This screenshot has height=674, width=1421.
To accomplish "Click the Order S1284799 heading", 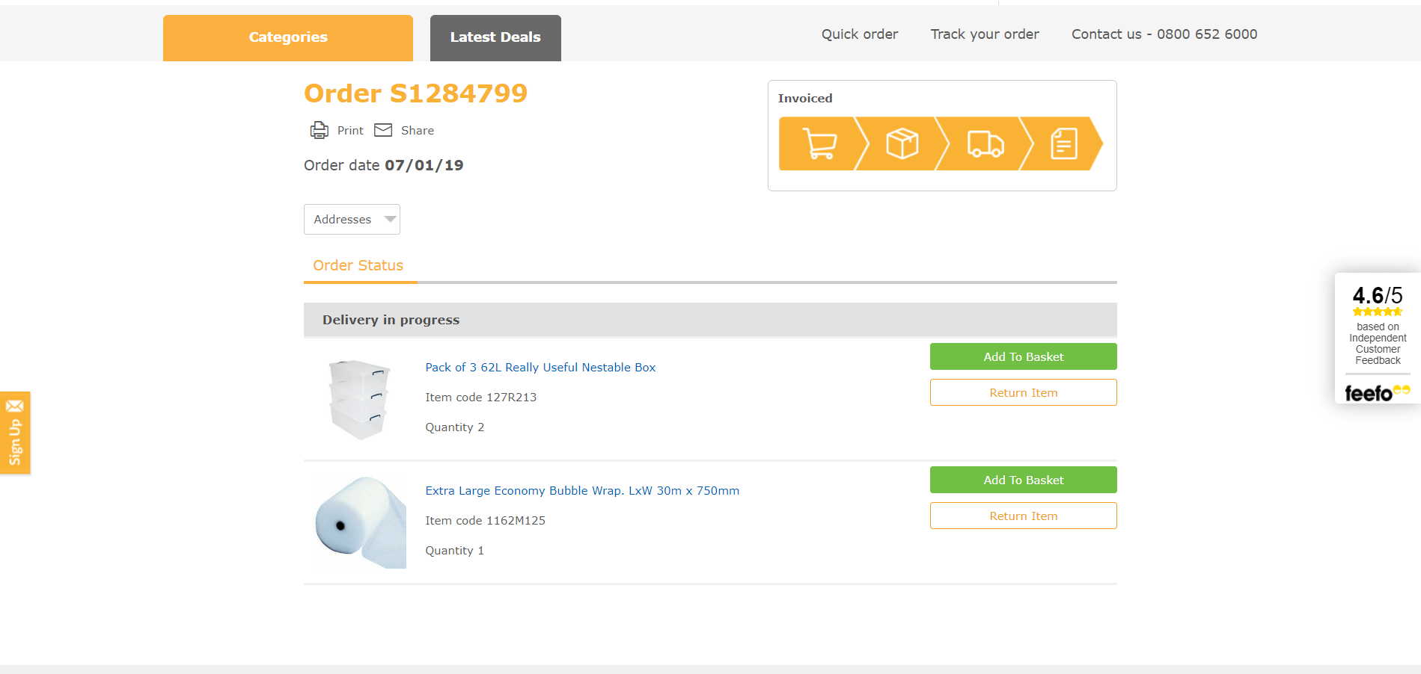I will [x=415, y=93].
